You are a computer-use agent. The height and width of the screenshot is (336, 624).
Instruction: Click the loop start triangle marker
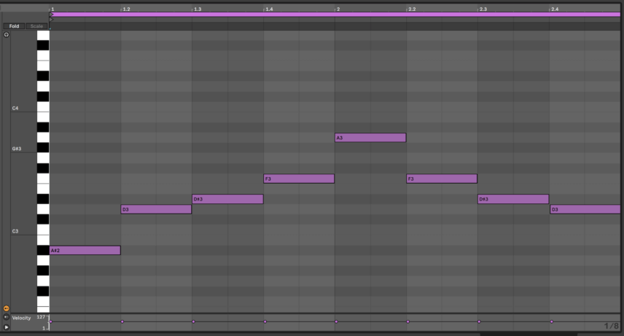click(x=51, y=15)
